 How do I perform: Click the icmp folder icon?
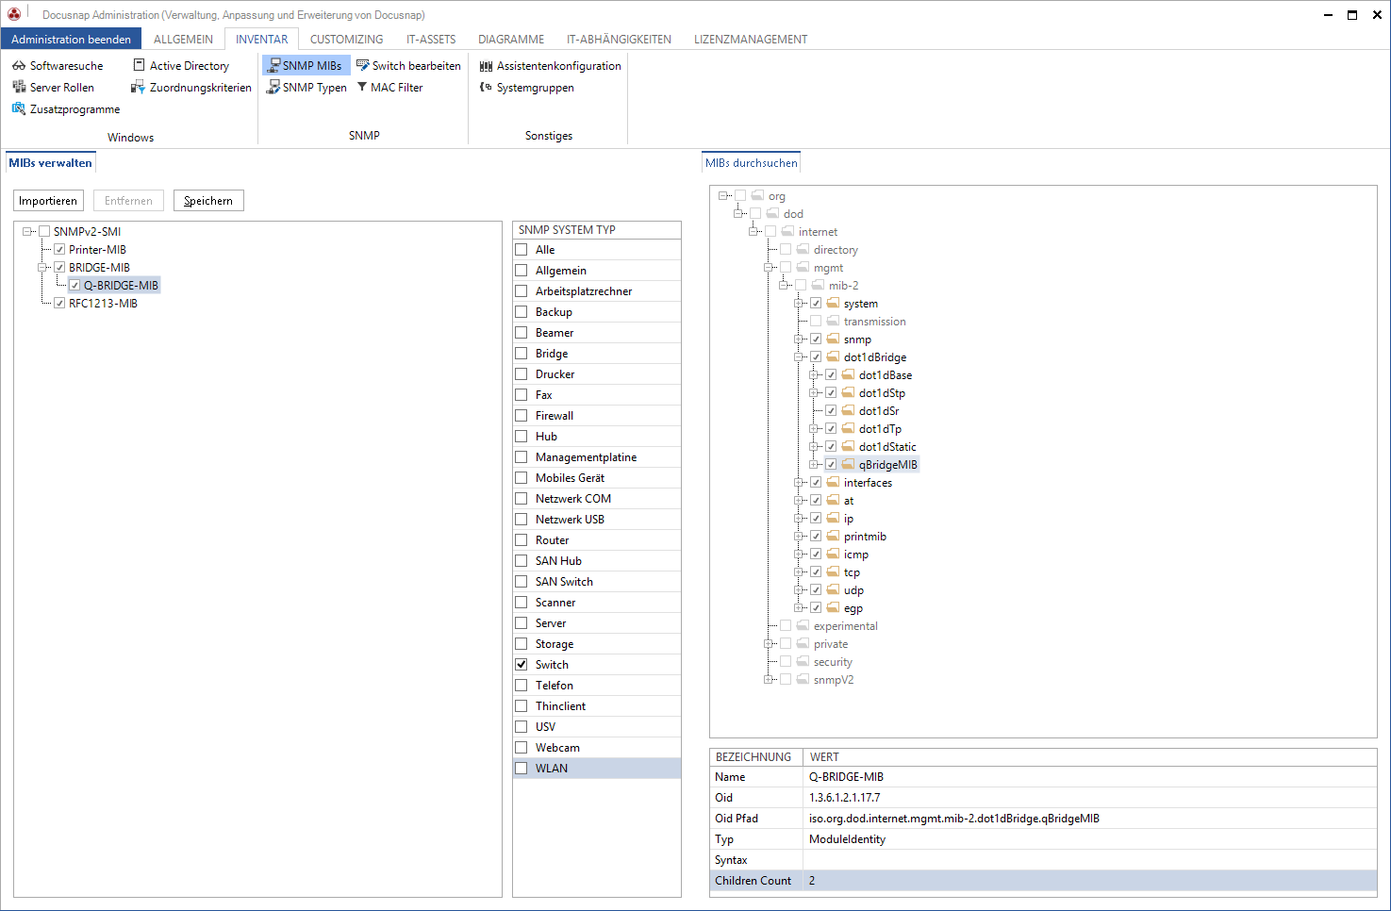(x=833, y=555)
